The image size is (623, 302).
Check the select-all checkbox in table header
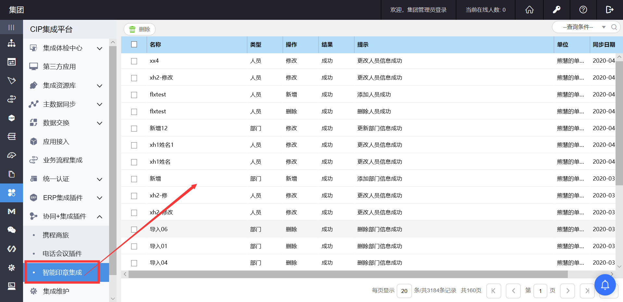(134, 44)
